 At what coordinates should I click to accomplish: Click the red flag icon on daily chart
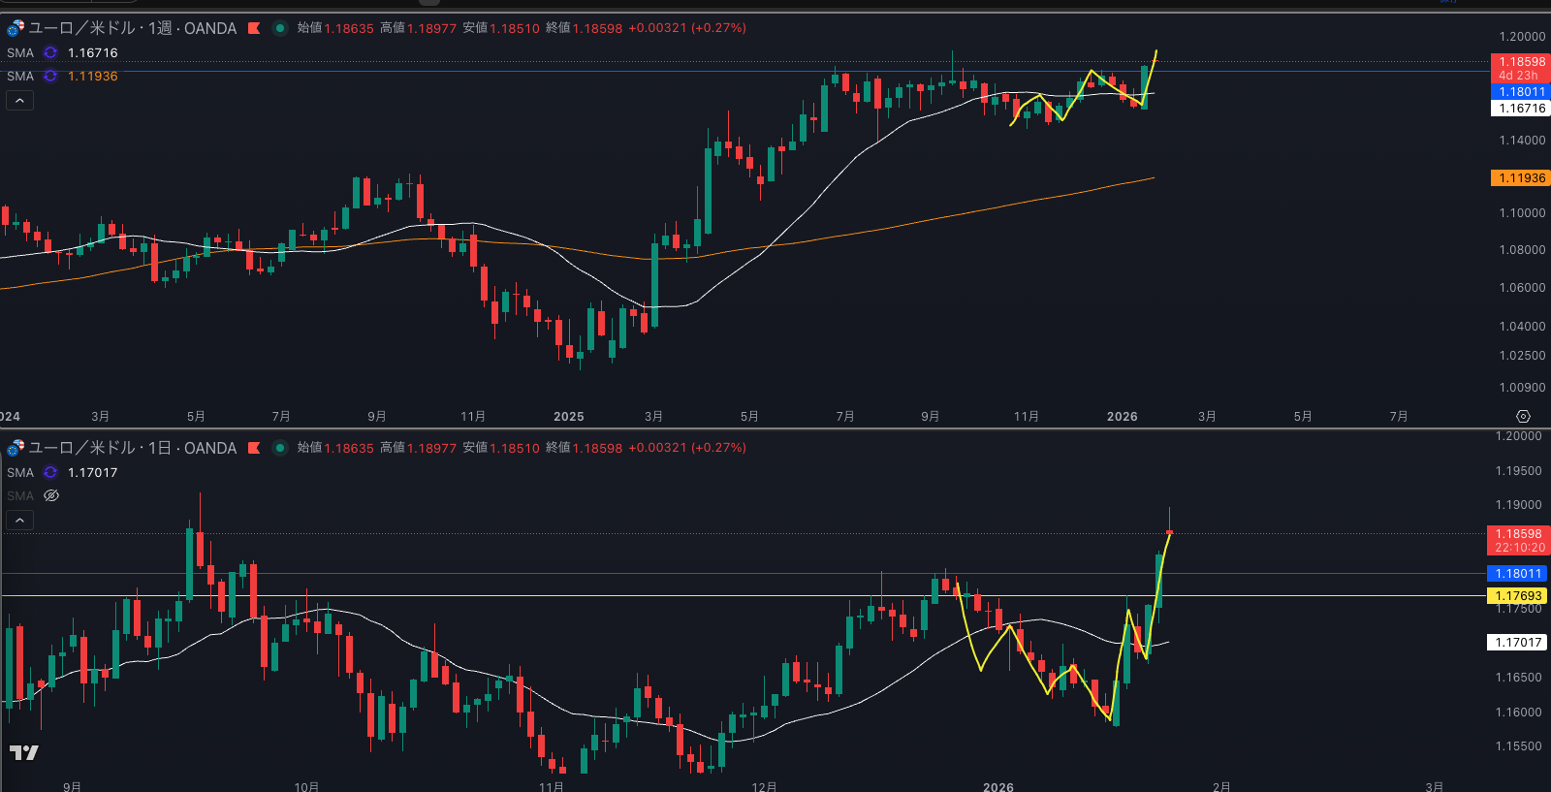(x=254, y=448)
